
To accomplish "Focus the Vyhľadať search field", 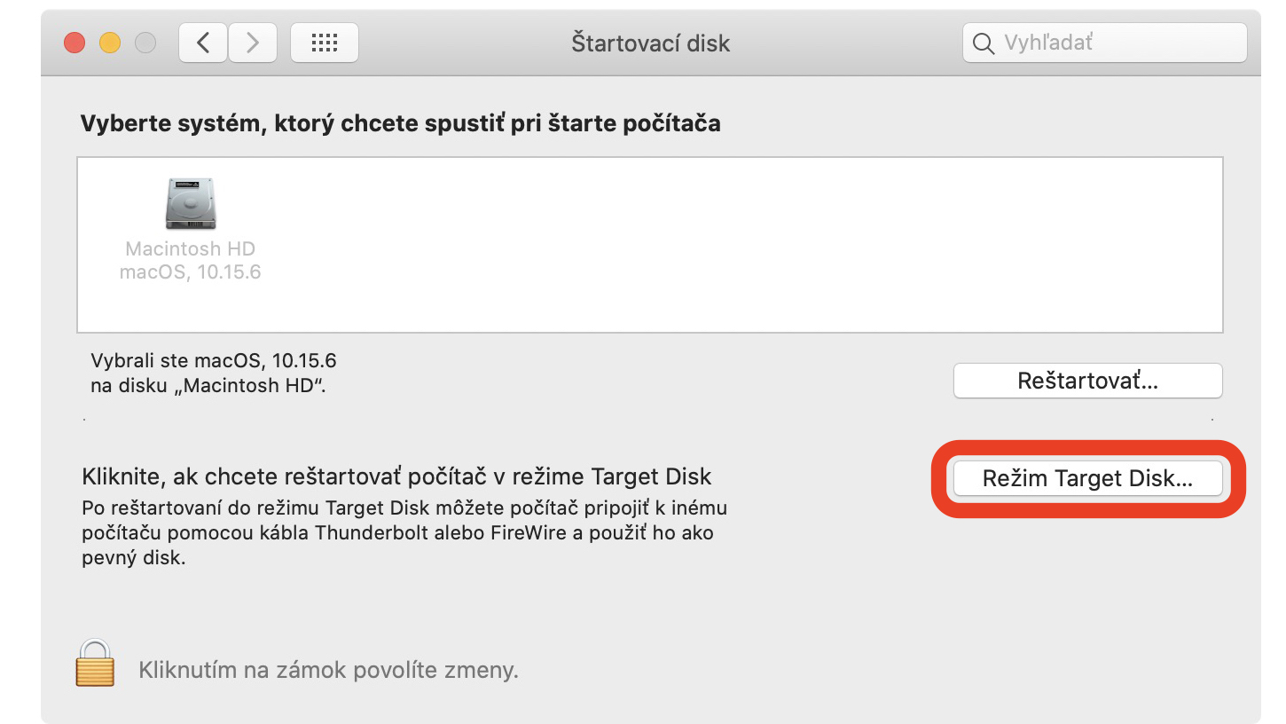I will (1104, 43).
